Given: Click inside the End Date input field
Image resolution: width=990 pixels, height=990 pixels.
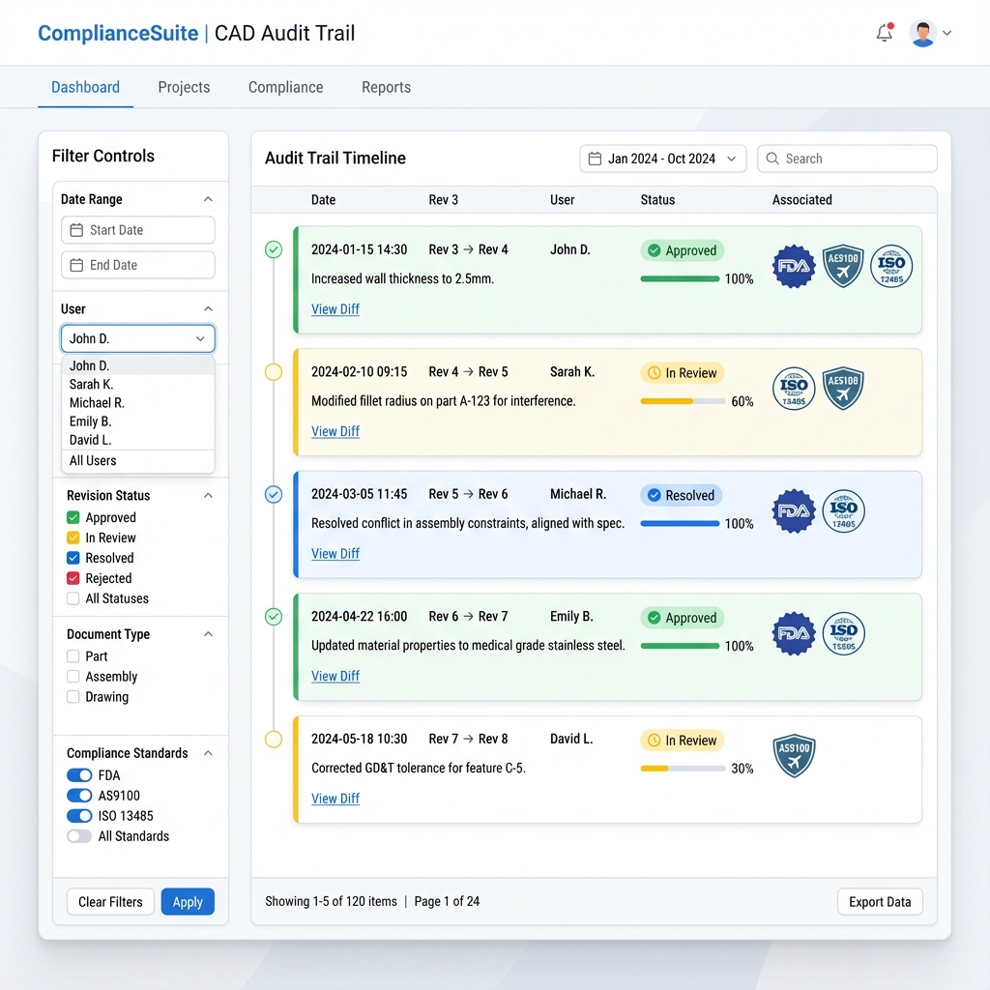Looking at the screenshot, I should (137, 264).
